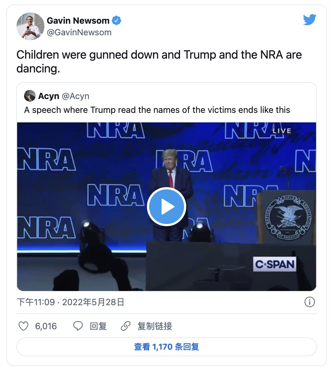Click the 6,016 likes count

(46, 326)
